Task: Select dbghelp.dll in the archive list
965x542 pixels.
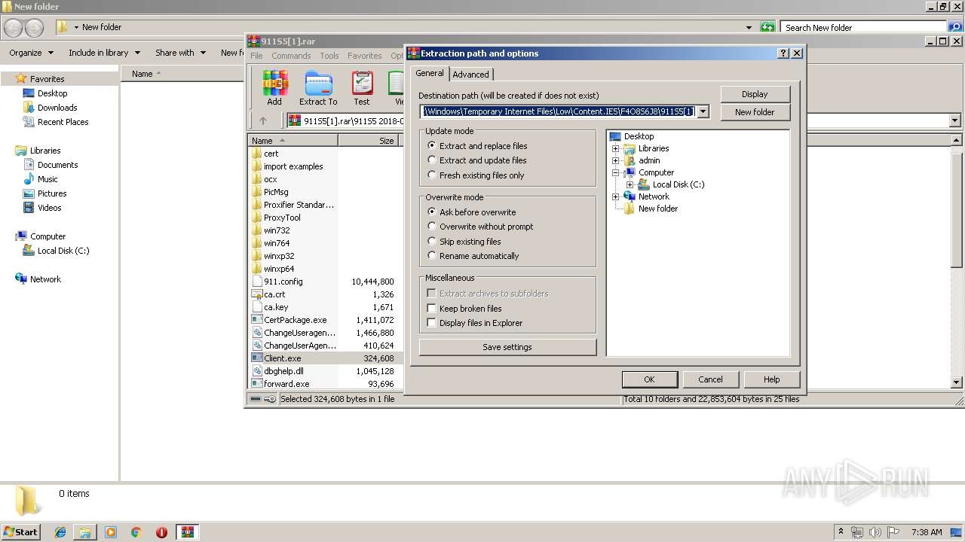Action: click(x=283, y=371)
